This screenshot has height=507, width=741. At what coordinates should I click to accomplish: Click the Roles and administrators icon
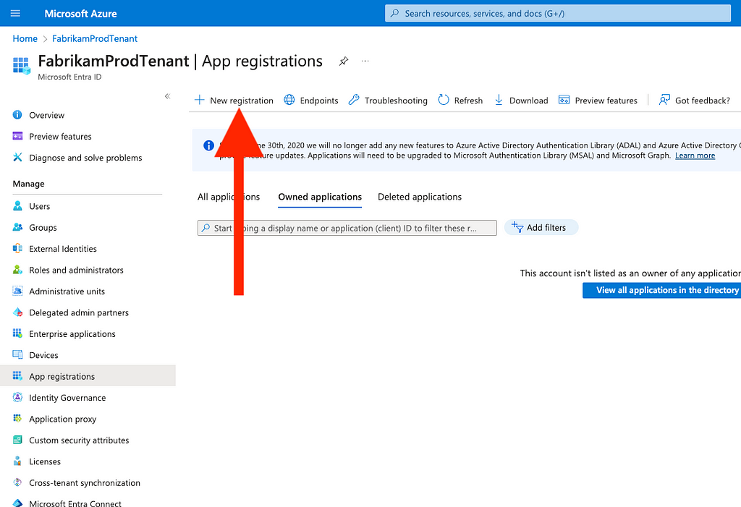coord(17,270)
